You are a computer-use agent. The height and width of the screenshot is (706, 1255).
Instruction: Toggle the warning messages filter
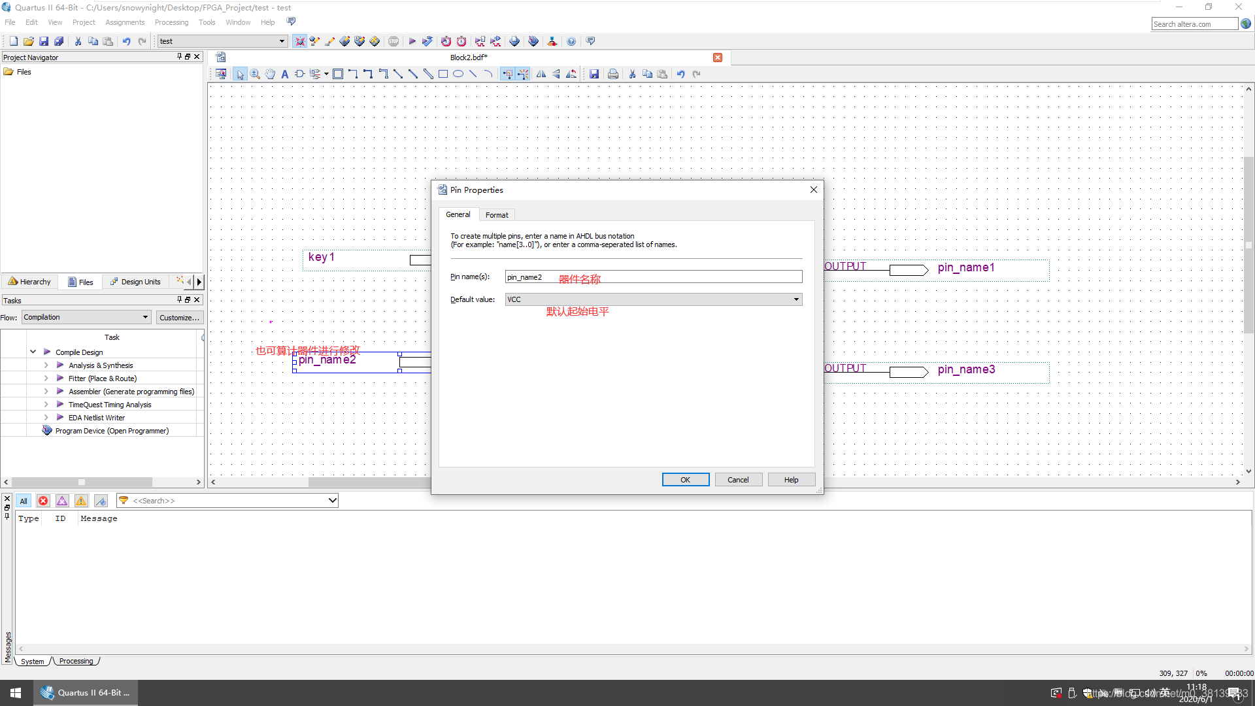pyautogui.click(x=81, y=501)
